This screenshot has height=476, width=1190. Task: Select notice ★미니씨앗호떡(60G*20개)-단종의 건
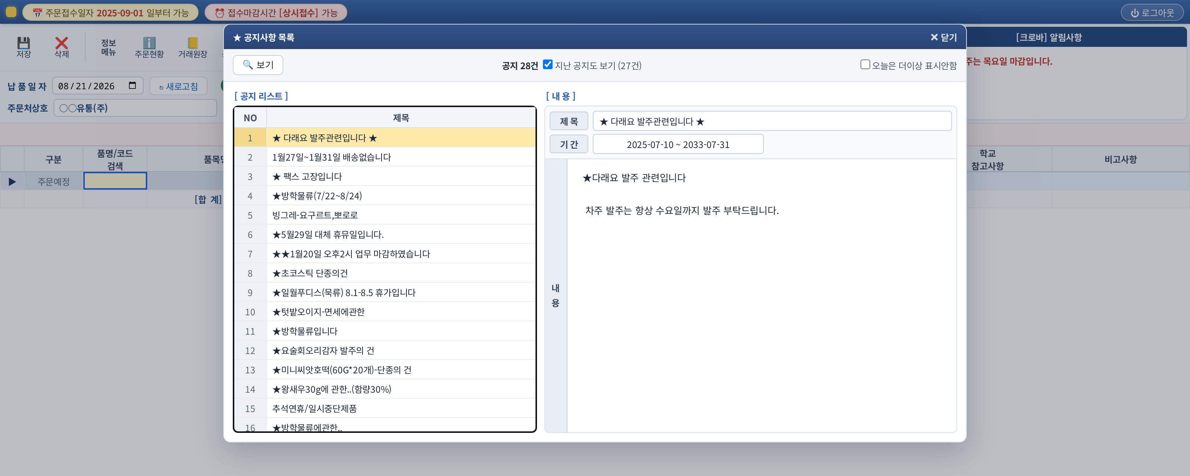click(x=385, y=370)
